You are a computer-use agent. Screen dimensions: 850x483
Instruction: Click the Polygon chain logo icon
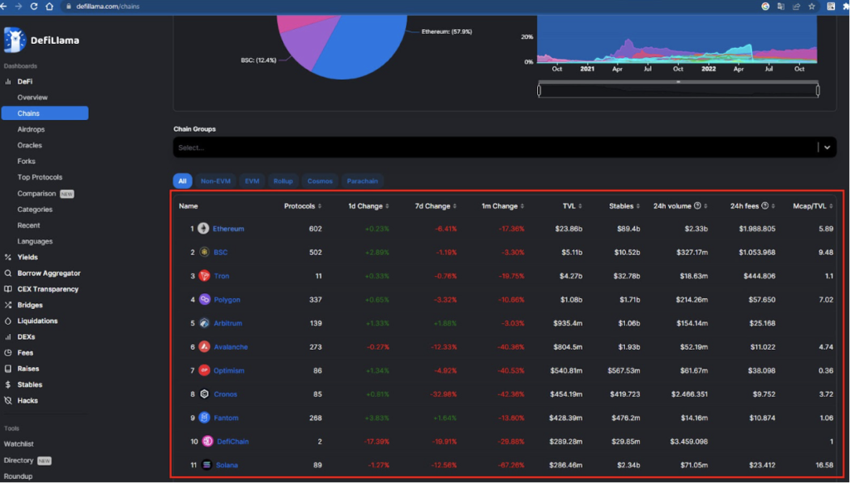pyautogui.click(x=204, y=300)
